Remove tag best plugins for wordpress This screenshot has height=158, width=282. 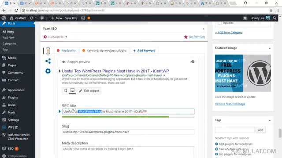click(216, 144)
